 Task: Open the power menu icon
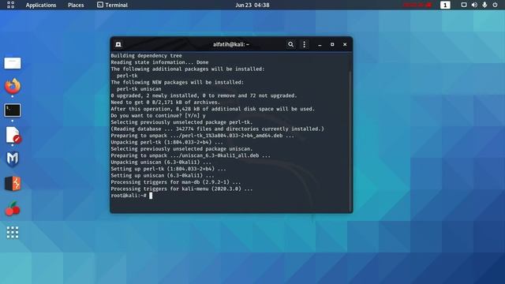[495, 5]
